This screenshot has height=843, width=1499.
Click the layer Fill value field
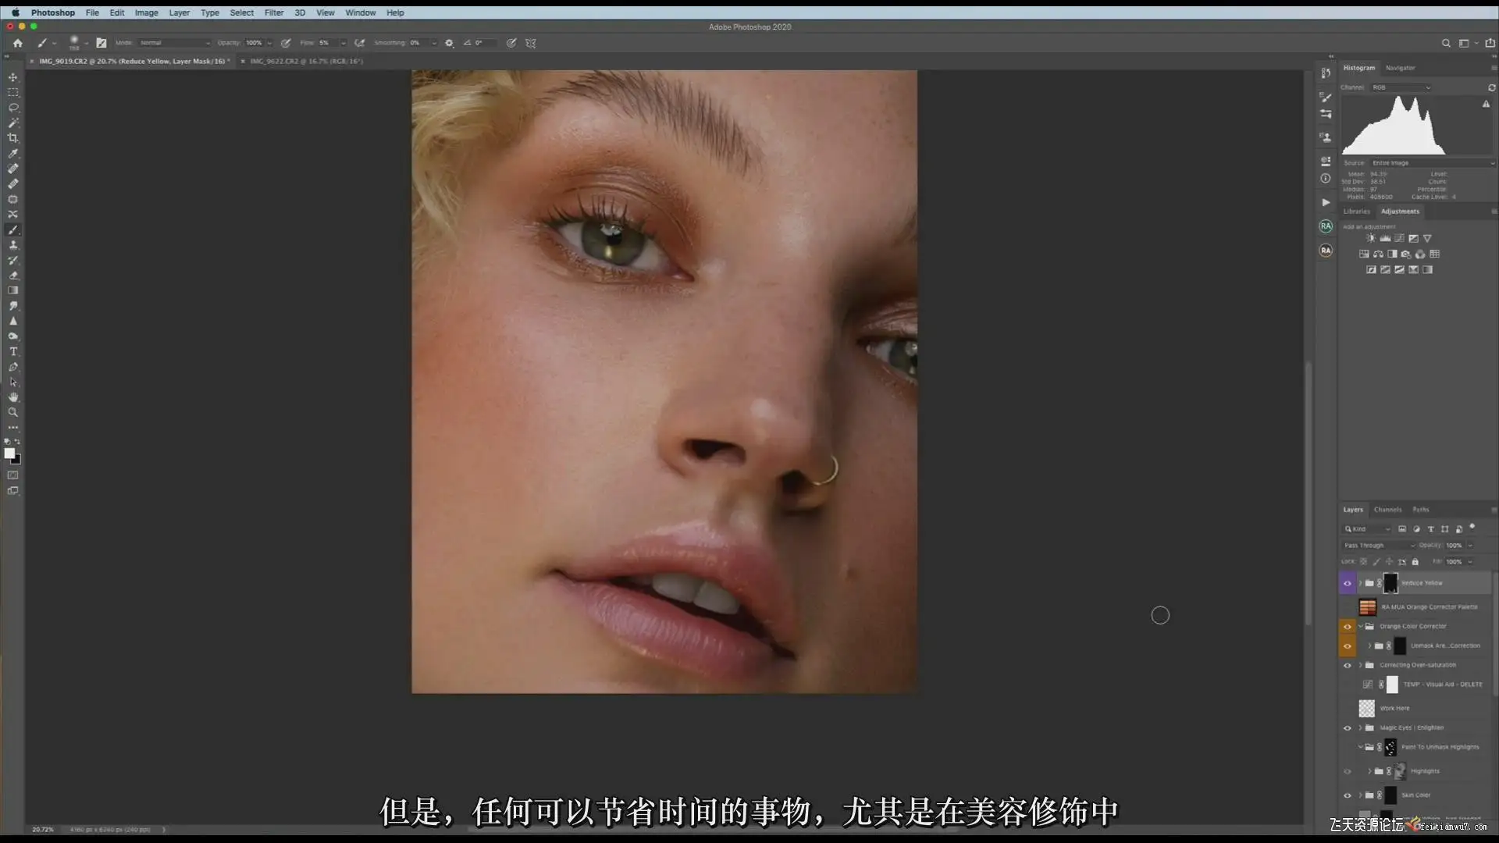pyautogui.click(x=1454, y=561)
